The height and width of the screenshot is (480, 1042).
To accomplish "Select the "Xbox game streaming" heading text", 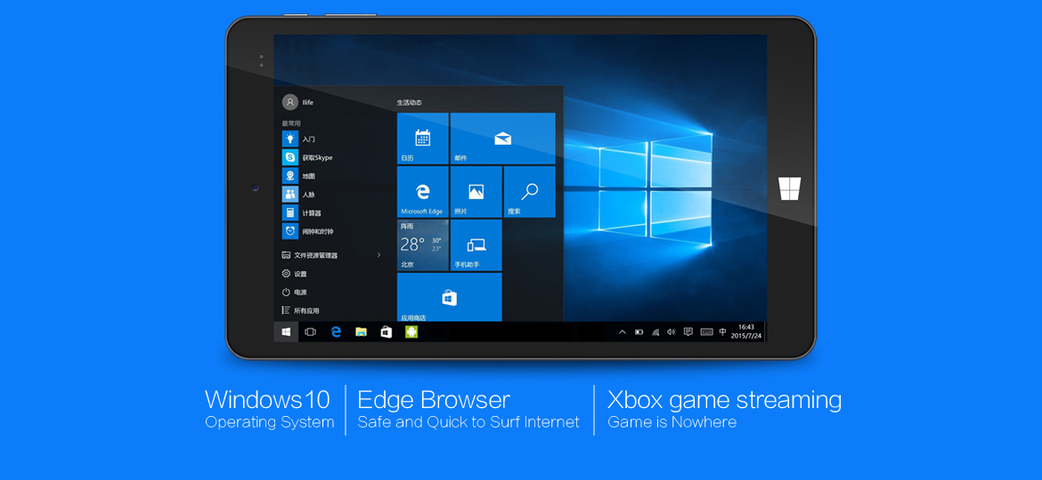I will (x=724, y=400).
